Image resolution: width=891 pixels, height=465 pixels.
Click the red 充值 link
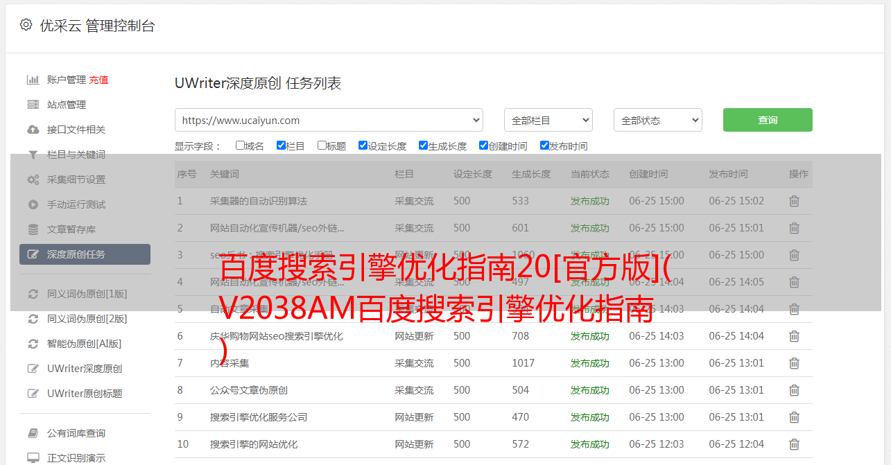[98, 80]
